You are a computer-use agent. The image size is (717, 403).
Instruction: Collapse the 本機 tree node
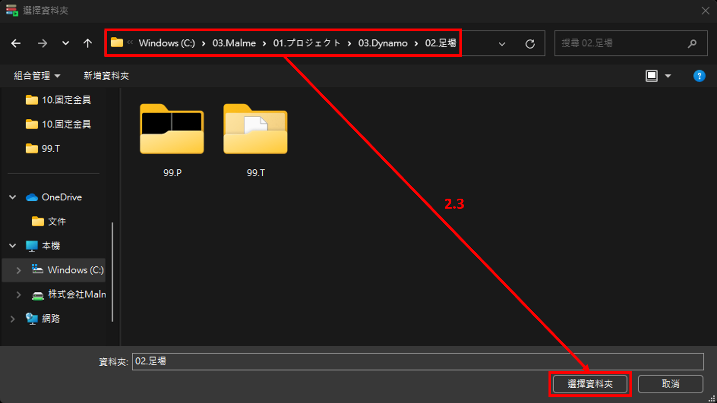(13, 246)
